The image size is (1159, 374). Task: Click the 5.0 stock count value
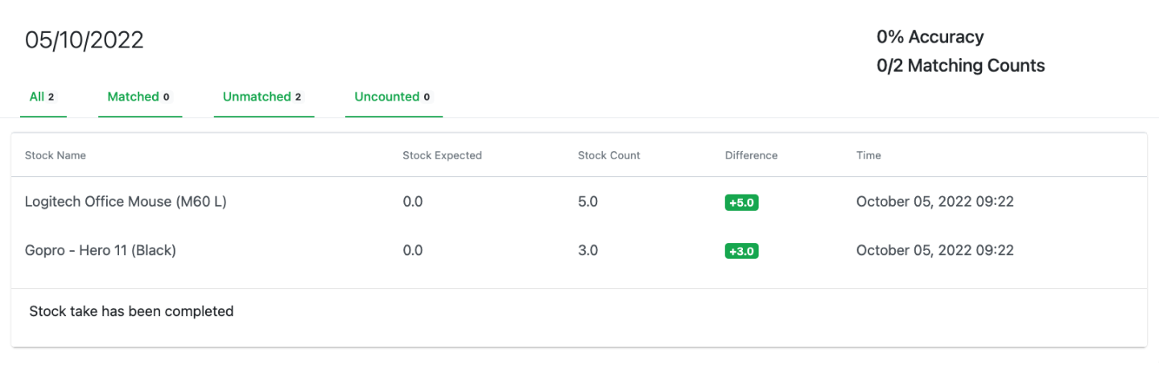[588, 202]
